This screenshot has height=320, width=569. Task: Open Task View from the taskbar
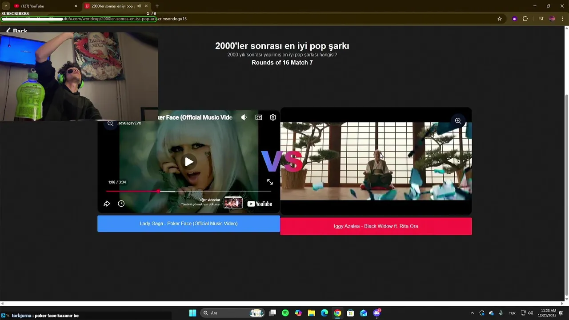pos(272,313)
